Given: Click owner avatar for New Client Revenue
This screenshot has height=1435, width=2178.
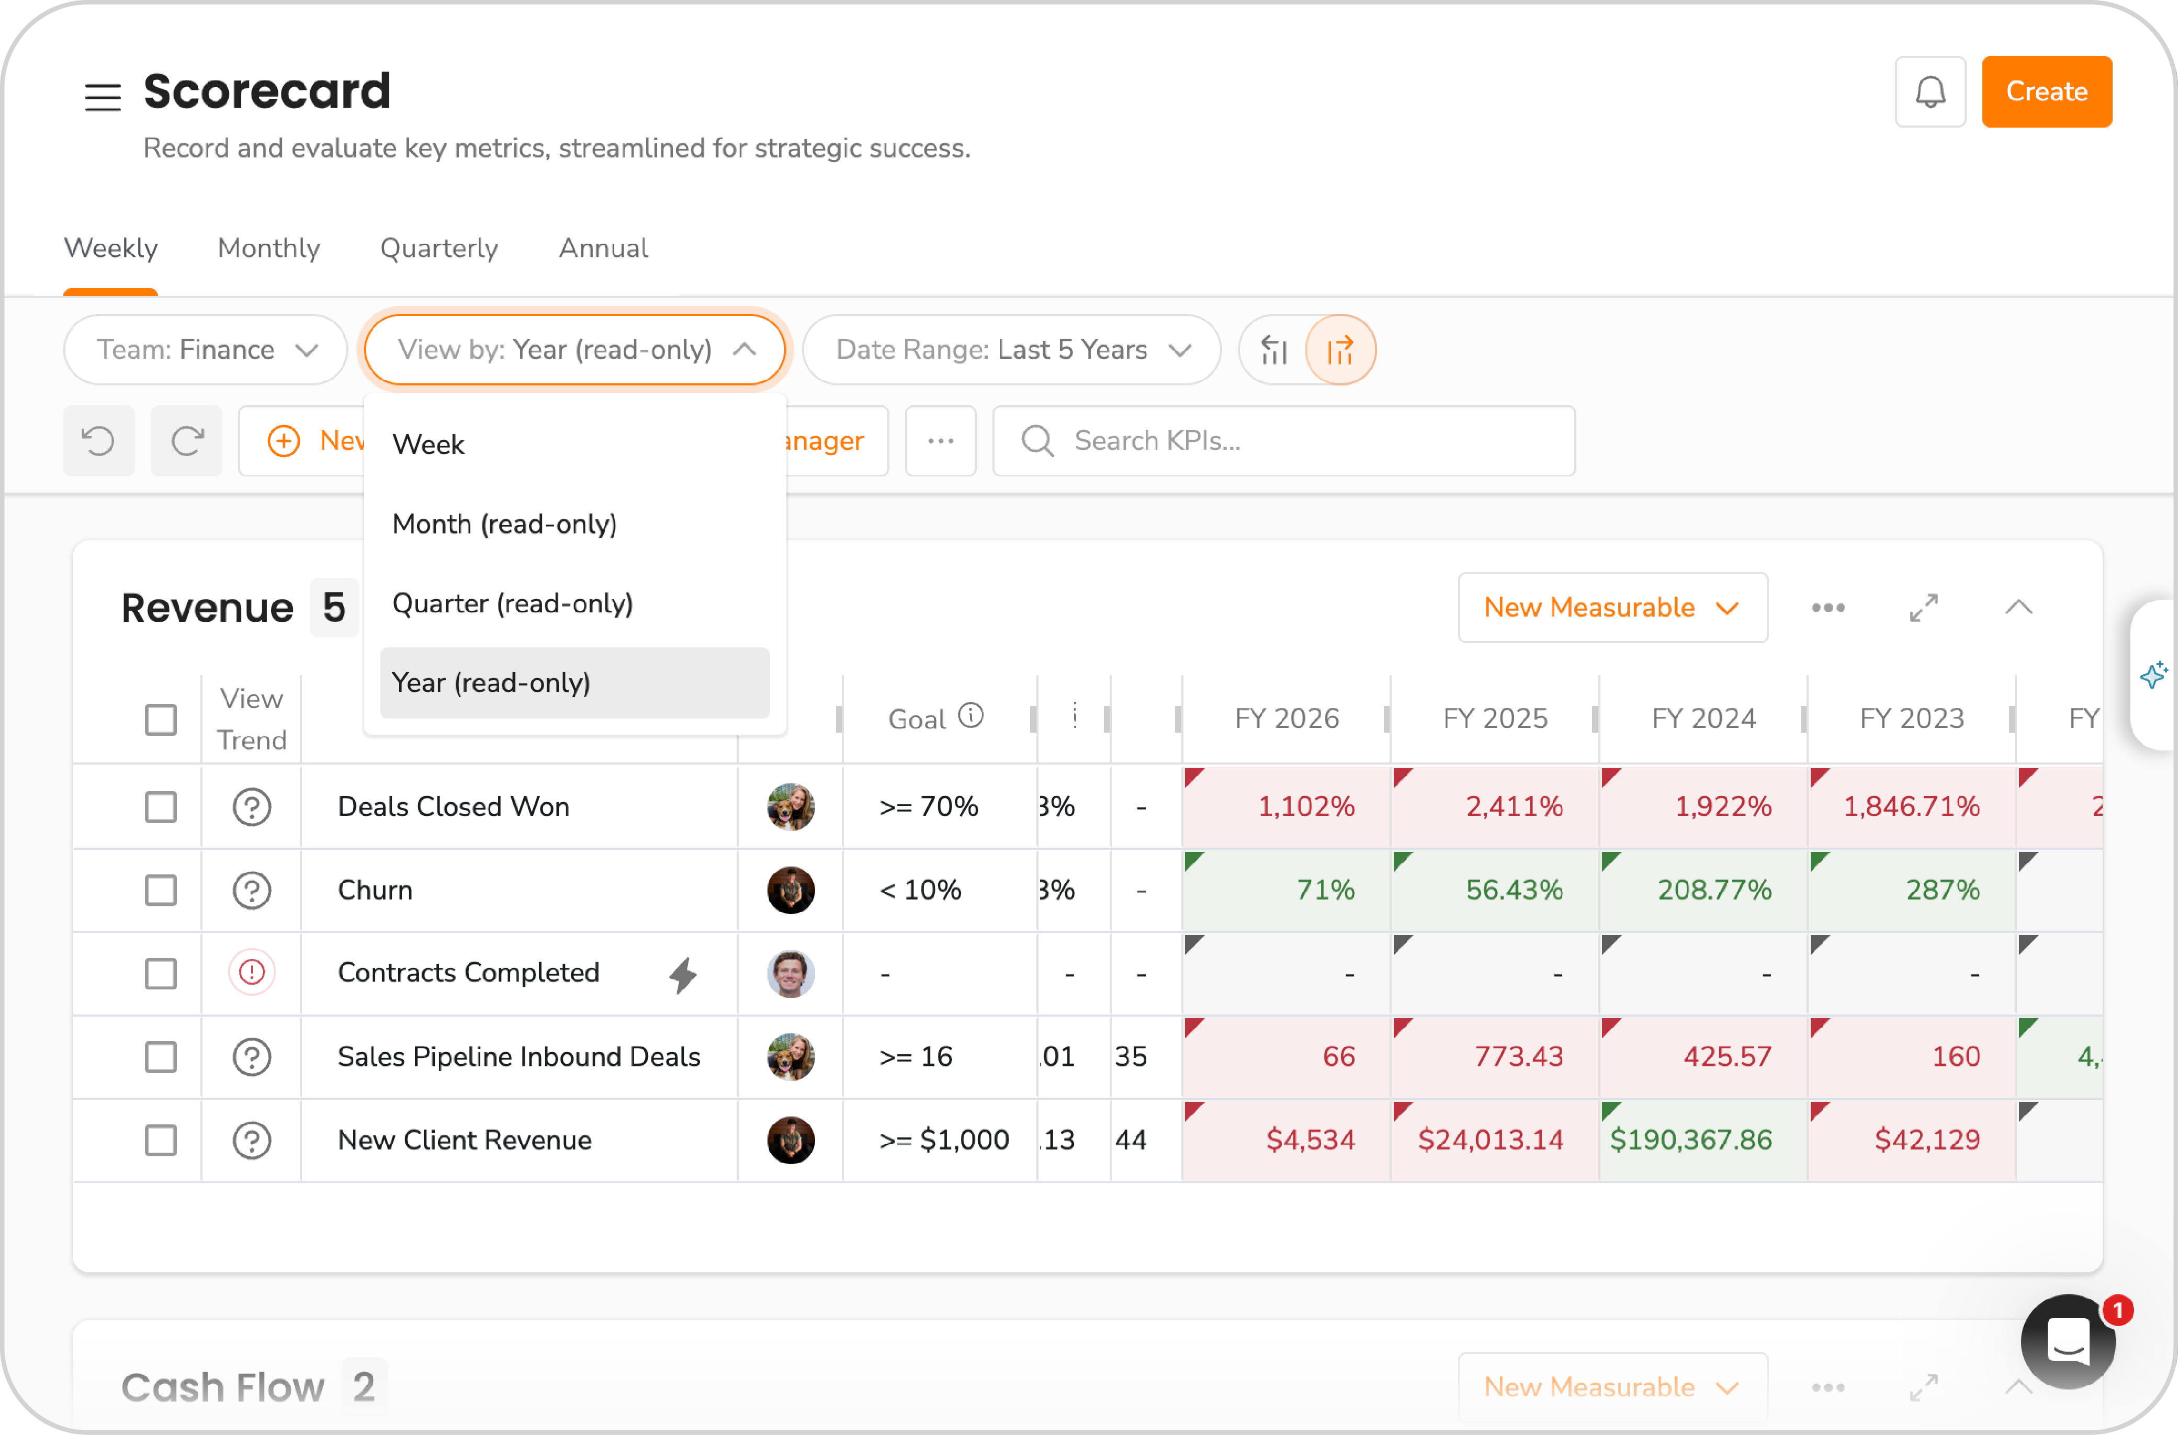Looking at the screenshot, I should coord(791,1140).
